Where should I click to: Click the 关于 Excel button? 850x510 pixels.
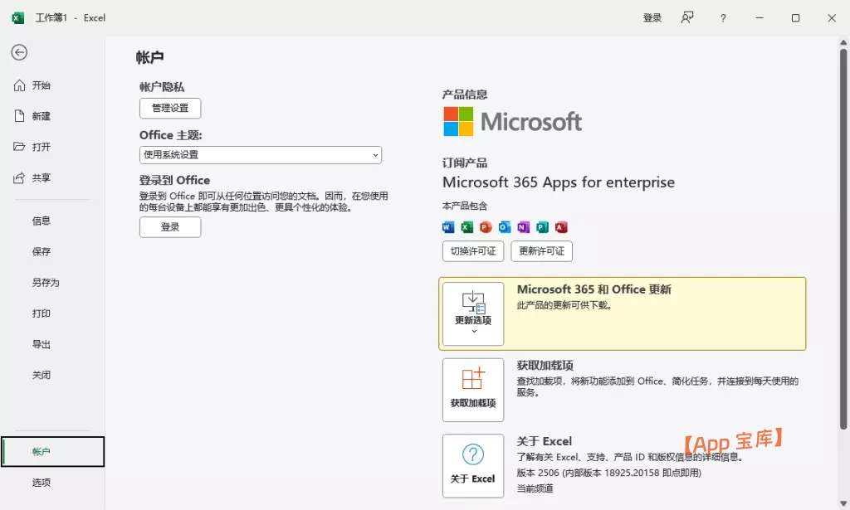point(473,465)
